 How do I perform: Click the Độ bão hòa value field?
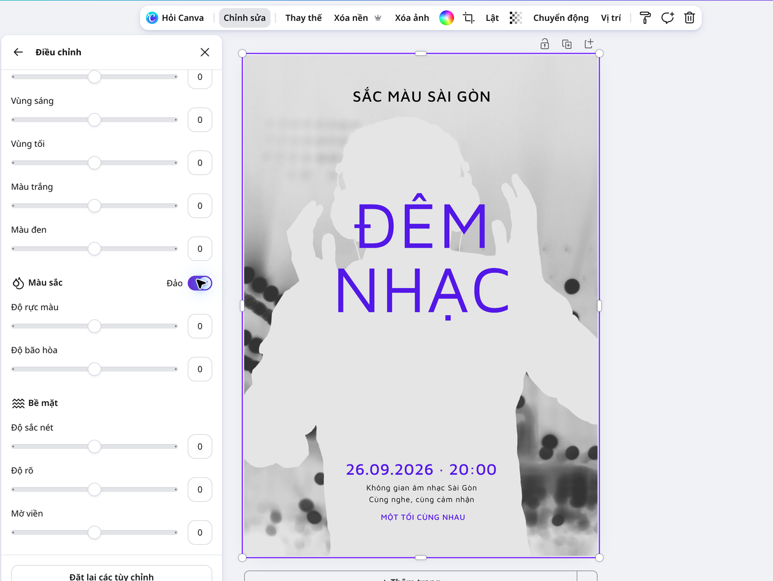(x=200, y=369)
